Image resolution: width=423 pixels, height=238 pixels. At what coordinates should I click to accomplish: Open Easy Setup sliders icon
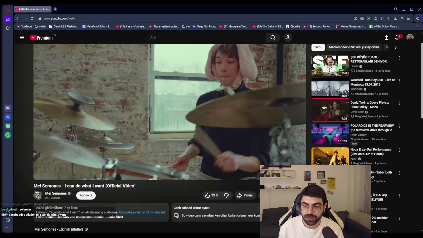point(402,18)
